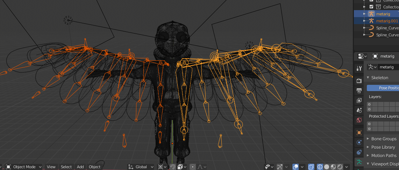Click the "Protected Layers:" label
Viewport: 399px width, 170px height.
pos(384,116)
